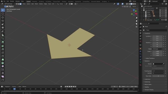Select the Knife tool
Viewport: 168px width, 94px height.
tap(3, 56)
